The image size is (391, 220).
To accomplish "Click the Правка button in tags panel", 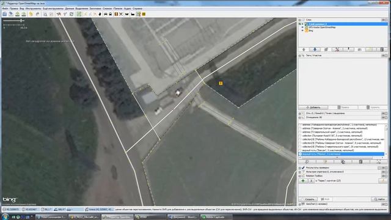I will 343,108.
